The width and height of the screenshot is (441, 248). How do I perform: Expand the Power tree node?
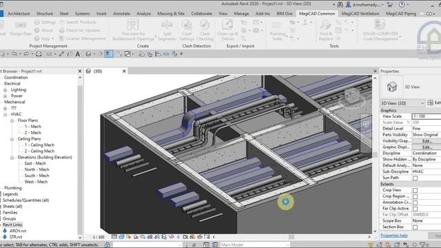[x=5, y=96]
